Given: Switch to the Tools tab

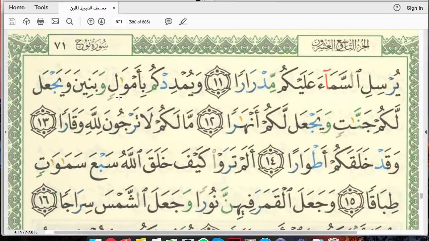Looking at the screenshot, I should [x=41, y=7].
